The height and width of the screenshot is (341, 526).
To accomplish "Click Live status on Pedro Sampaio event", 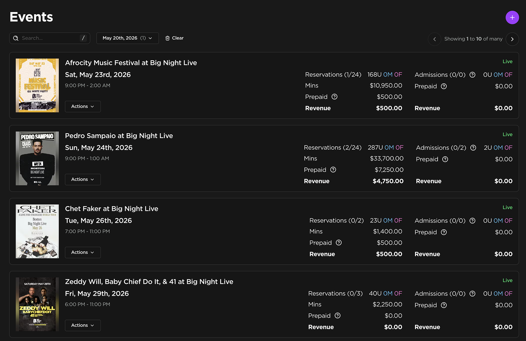I will coord(508,134).
